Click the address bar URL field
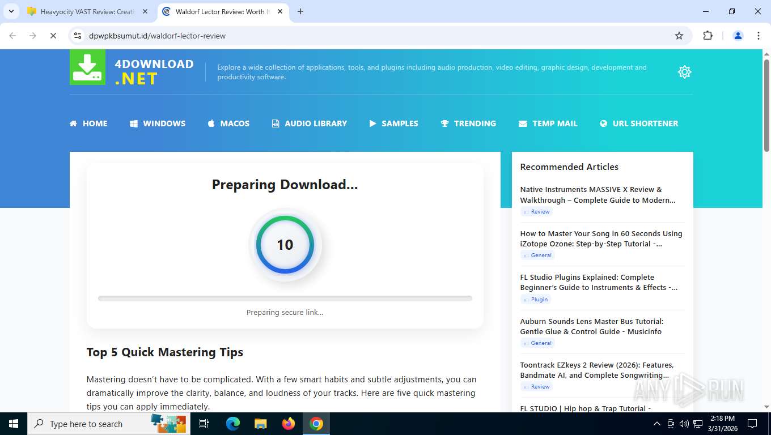Image resolution: width=771 pixels, height=435 pixels. [x=380, y=36]
